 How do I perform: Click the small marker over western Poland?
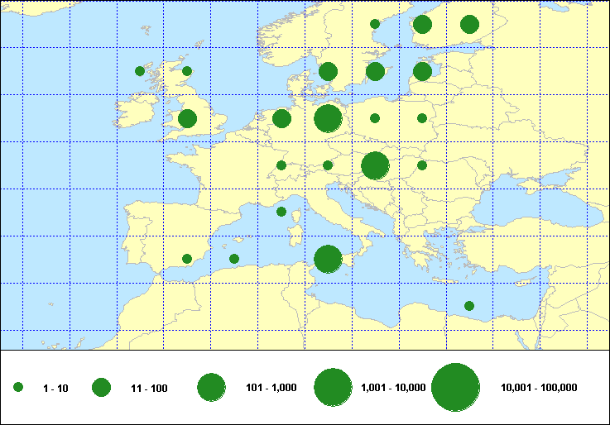(375, 118)
